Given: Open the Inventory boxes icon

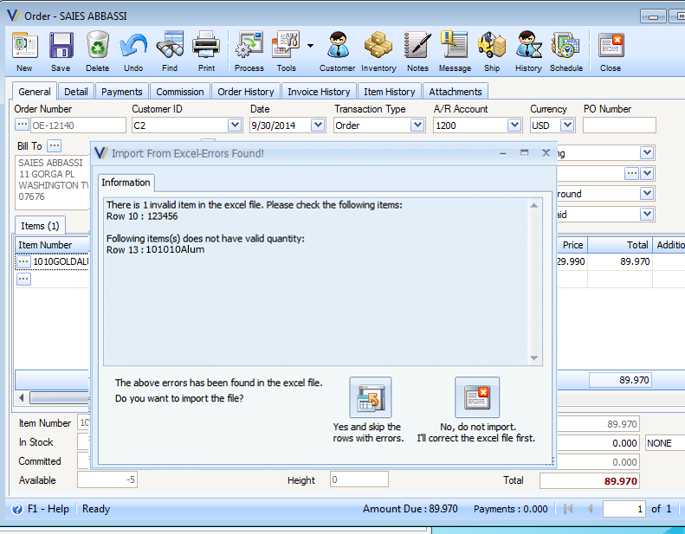Looking at the screenshot, I should click(x=378, y=45).
